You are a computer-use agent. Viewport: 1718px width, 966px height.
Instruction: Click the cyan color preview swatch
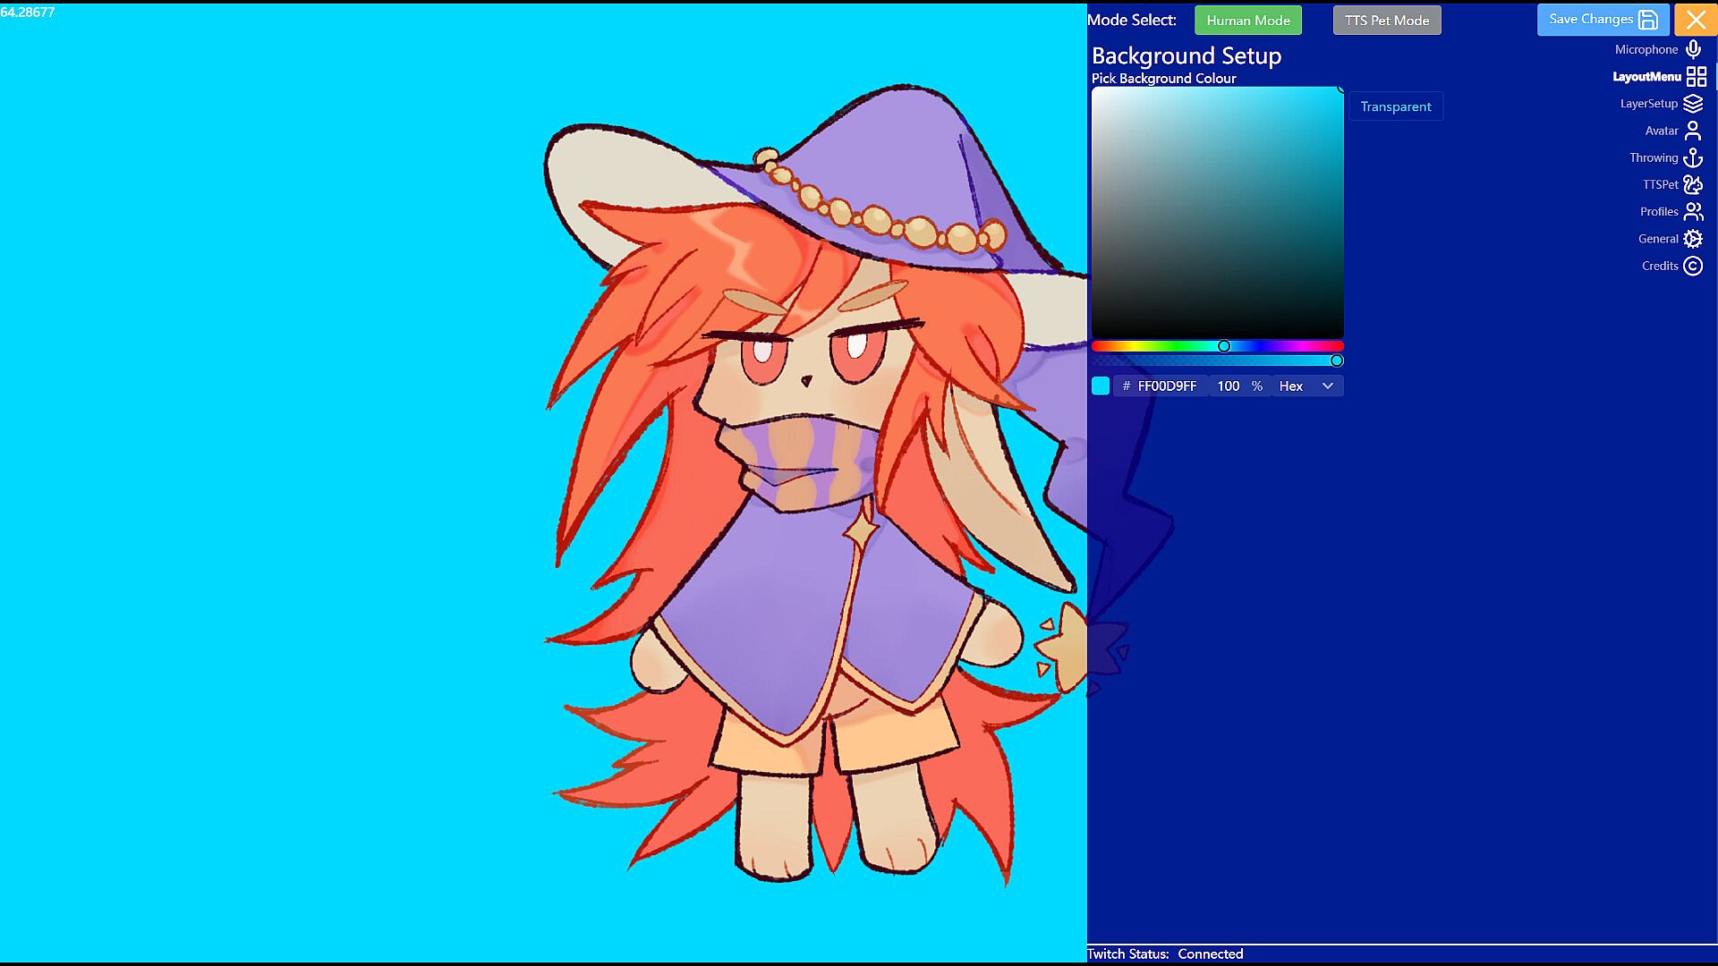(1101, 386)
